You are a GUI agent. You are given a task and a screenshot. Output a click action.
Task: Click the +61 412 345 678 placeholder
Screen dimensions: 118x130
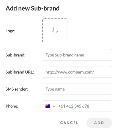[74, 106]
